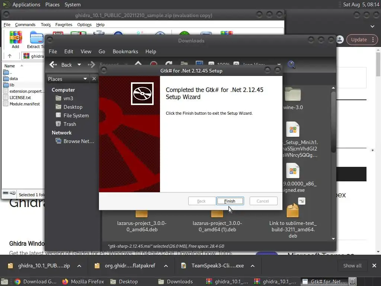Select Browse Network in sidebar
Image resolution: width=381 pixels, height=286 pixels.
coord(75,141)
